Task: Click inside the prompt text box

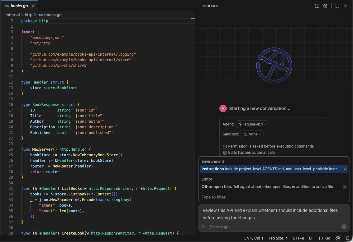Action: click(x=274, y=214)
